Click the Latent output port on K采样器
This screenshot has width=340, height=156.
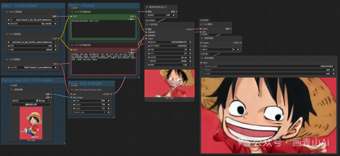click(x=193, y=29)
